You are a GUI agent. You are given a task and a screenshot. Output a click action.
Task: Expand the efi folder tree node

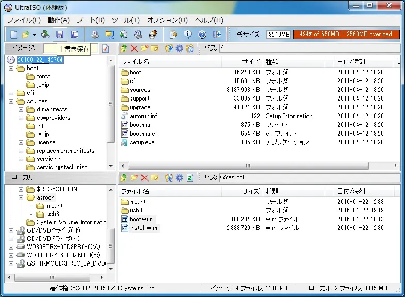[11, 93]
